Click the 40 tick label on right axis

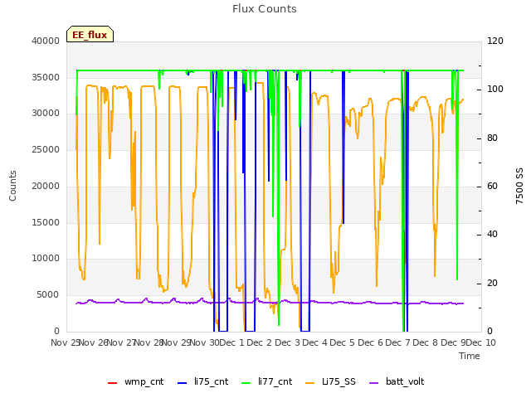(x=492, y=234)
